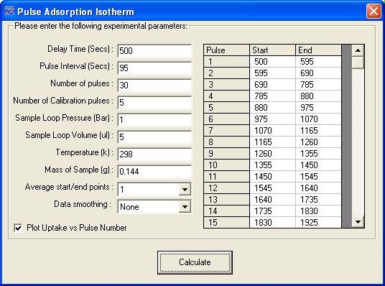Open the Data smoothing dropdown
This screenshot has height=286, width=385.
pyautogui.click(x=185, y=207)
